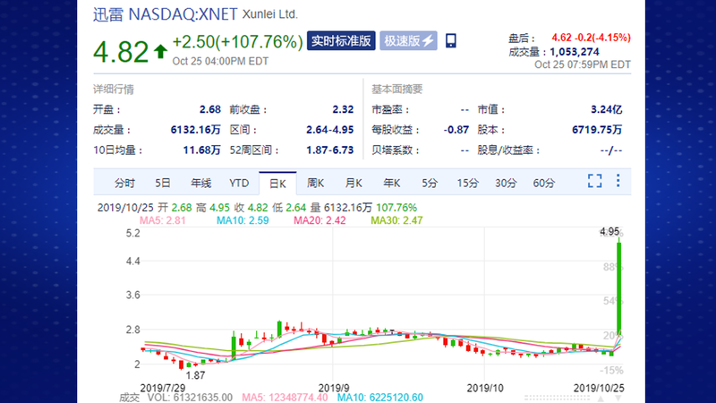The width and height of the screenshot is (716, 403).
Task: Select the 15分 fifteen-minute tab
Action: point(467,184)
